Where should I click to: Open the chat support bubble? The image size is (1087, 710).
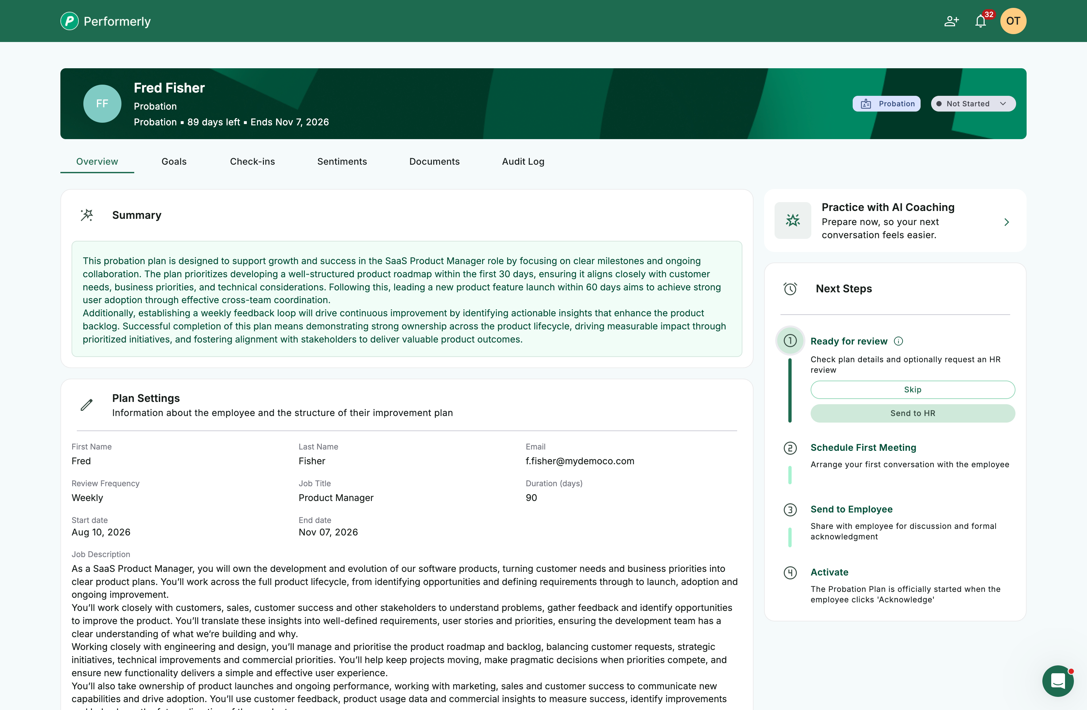(x=1058, y=681)
